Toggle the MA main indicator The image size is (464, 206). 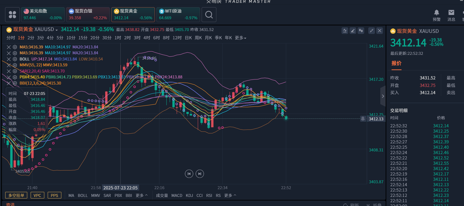click(x=71, y=196)
